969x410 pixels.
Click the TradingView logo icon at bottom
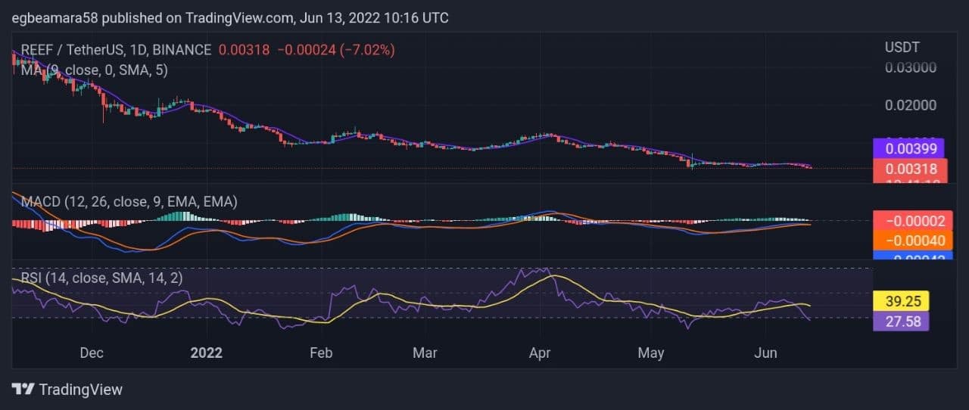[x=23, y=390]
